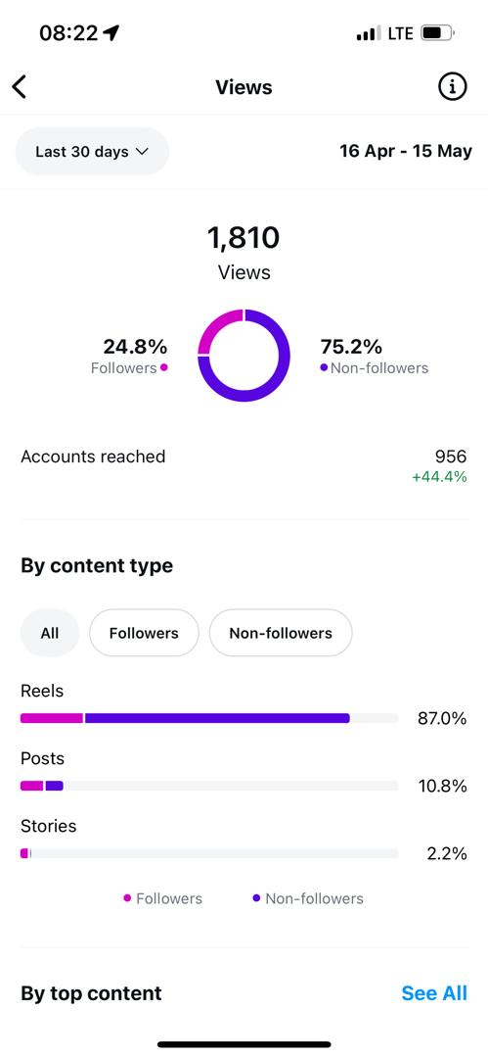Tap the pink Followers dot beside 24.8%
Image resolution: width=488 pixels, height=1058 pixels.
click(x=164, y=367)
